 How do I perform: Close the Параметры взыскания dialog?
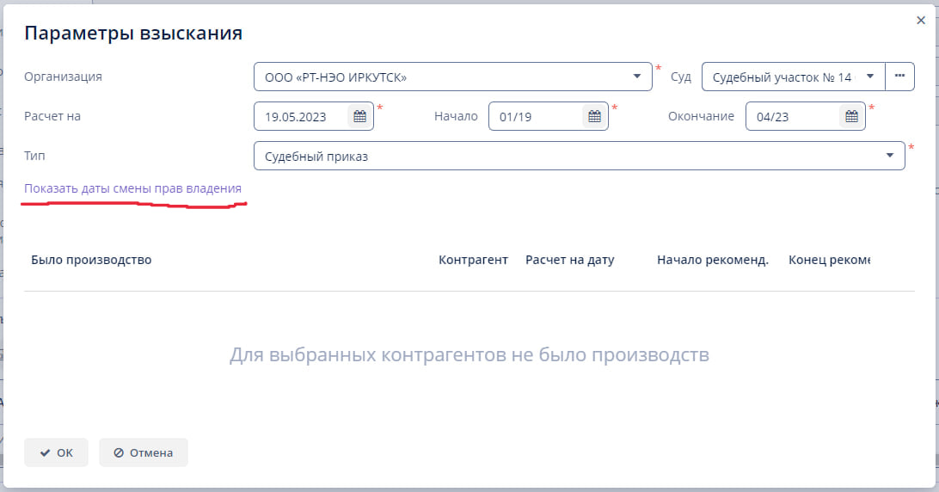pyautogui.click(x=921, y=21)
